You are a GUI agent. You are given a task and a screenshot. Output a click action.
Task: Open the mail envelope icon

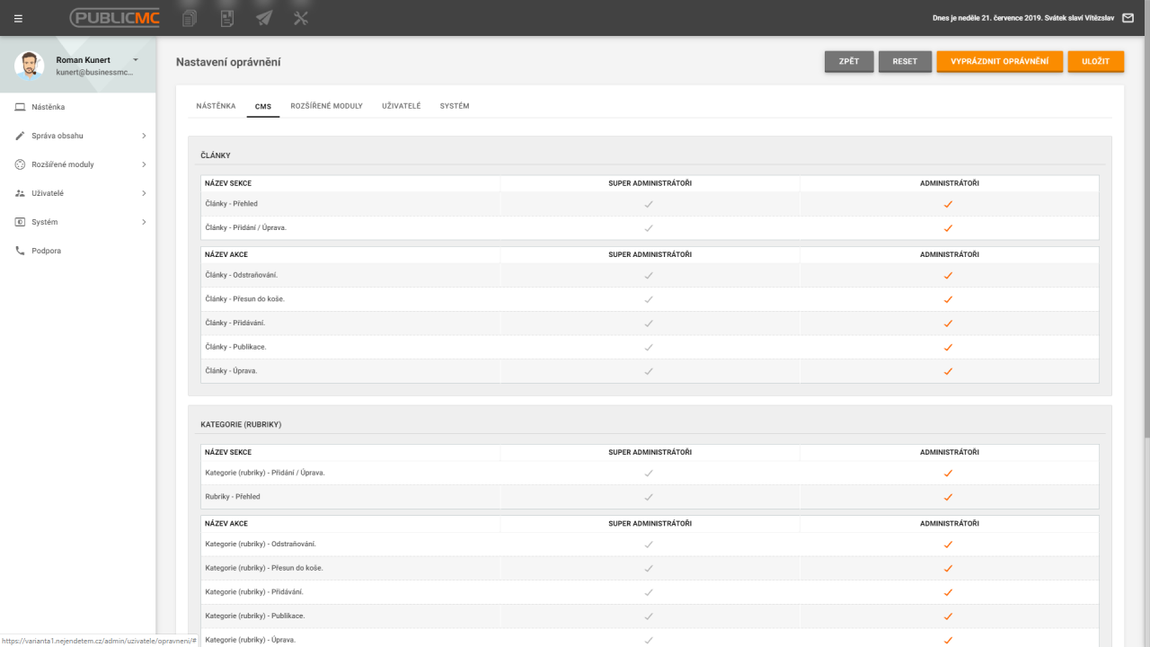tap(1128, 18)
